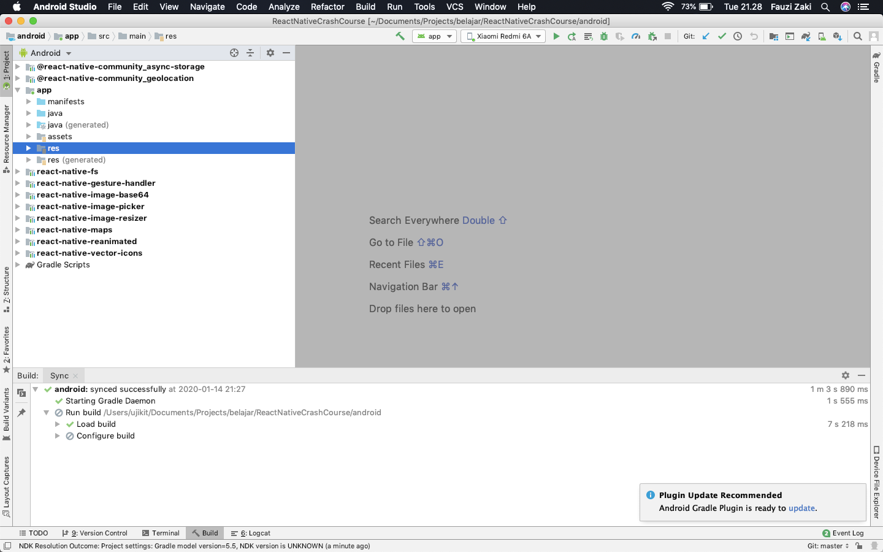Open the VCS menu

pyautogui.click(x=455, y=7)
